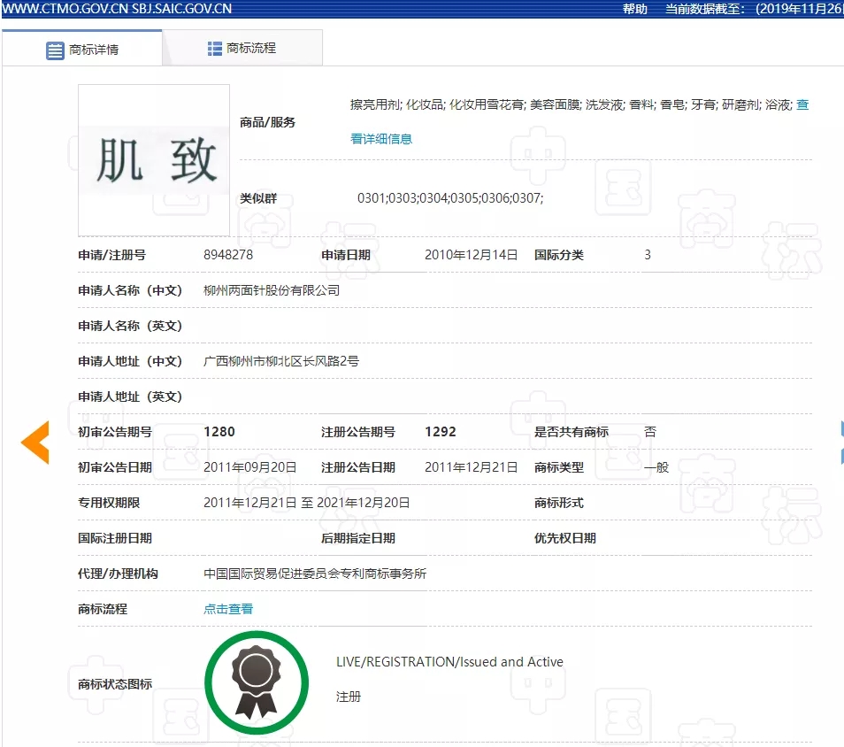Click the orange left arrow
This screenshot has height=747, width=844.
tap(35, 443)
